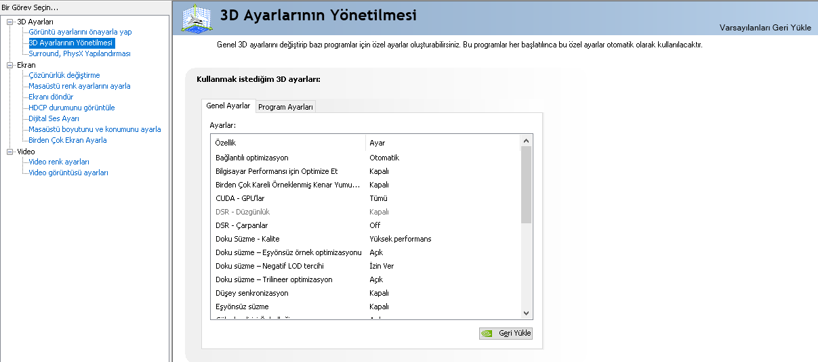Click Bir Görev Seçin header text
Image resolution: width=818 pixels, height=362 pixels.
30,7
